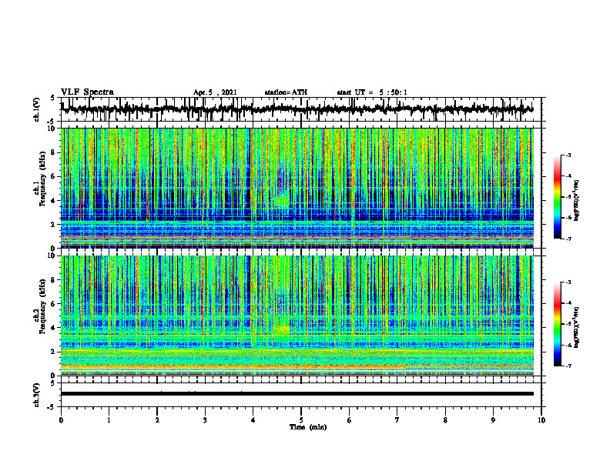Click the '-7' label on ch.1 color bar
Screen dimensions: 610x471
point(568,239)
